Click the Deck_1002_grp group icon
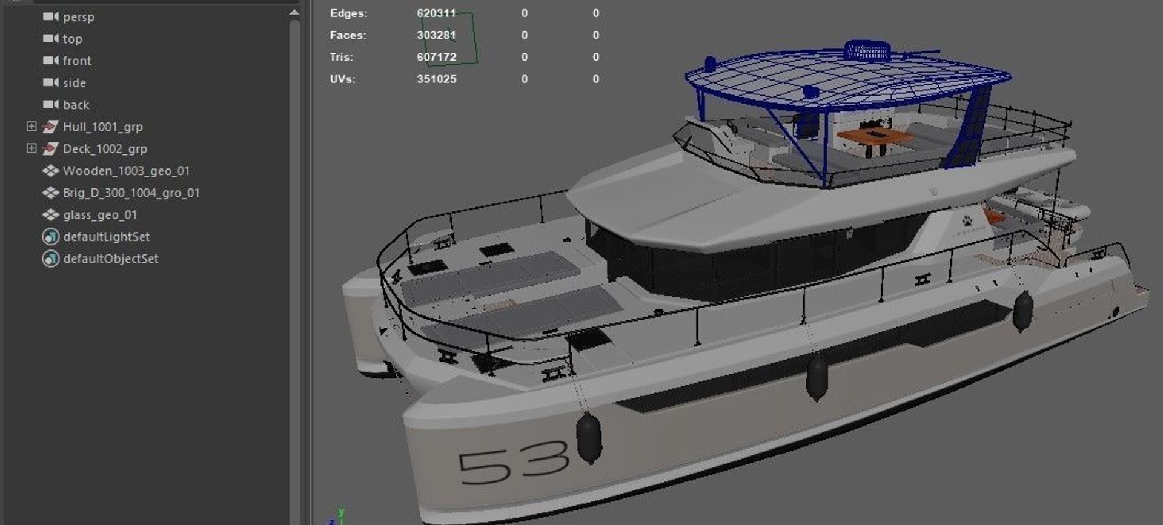The width and height of the screenshot is (1163, 525). 50,148
